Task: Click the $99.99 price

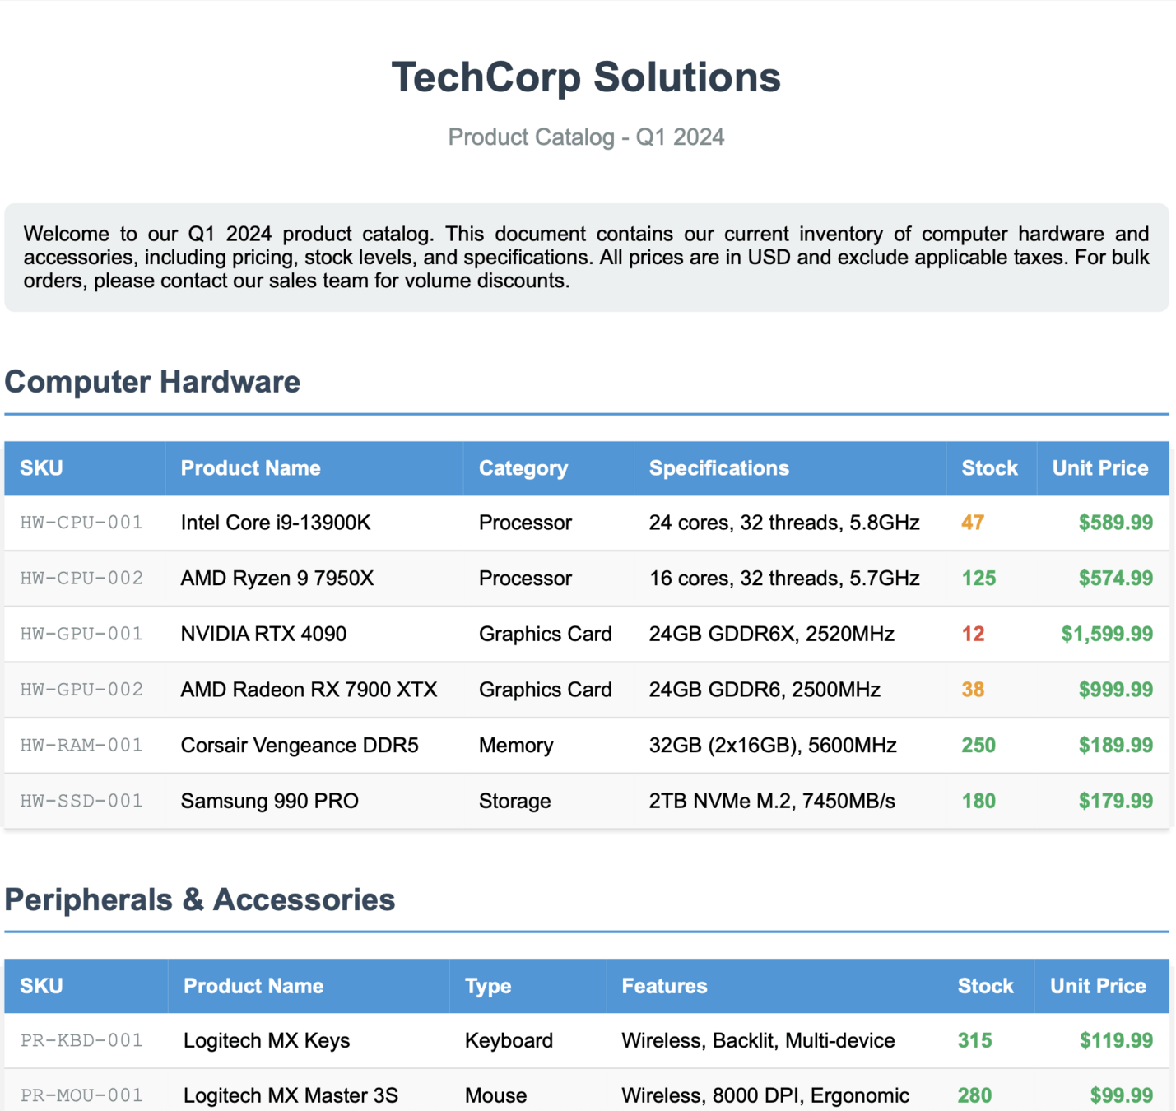Action: click(x=1121, y=1095)
